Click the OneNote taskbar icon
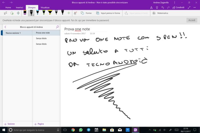 pos(135,130)
